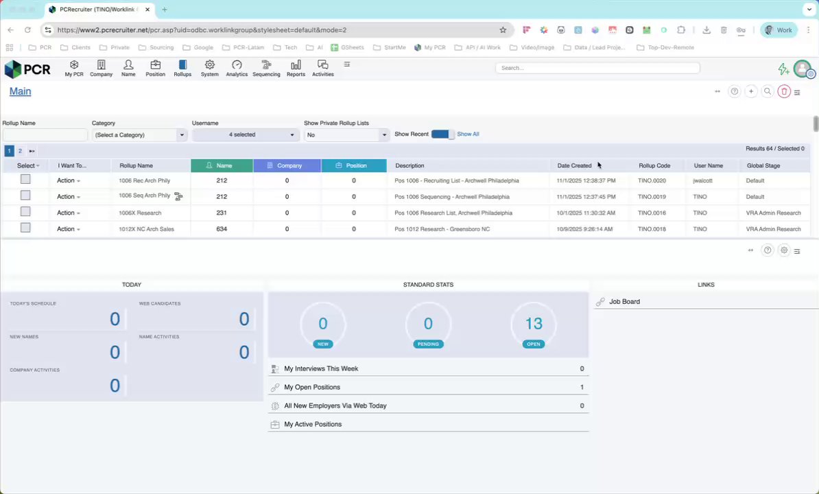
Task: Open the Activities icon
Action: (322, 65)
